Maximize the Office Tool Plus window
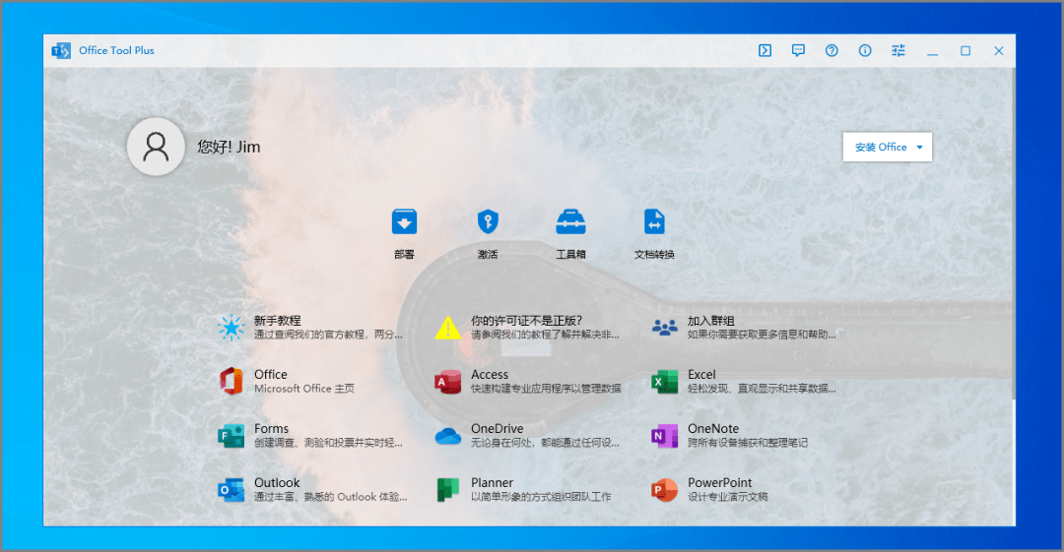This screenshot has height=552, width=1064. point(965,50)
